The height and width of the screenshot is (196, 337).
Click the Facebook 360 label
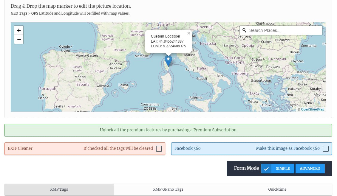point(187,148)
